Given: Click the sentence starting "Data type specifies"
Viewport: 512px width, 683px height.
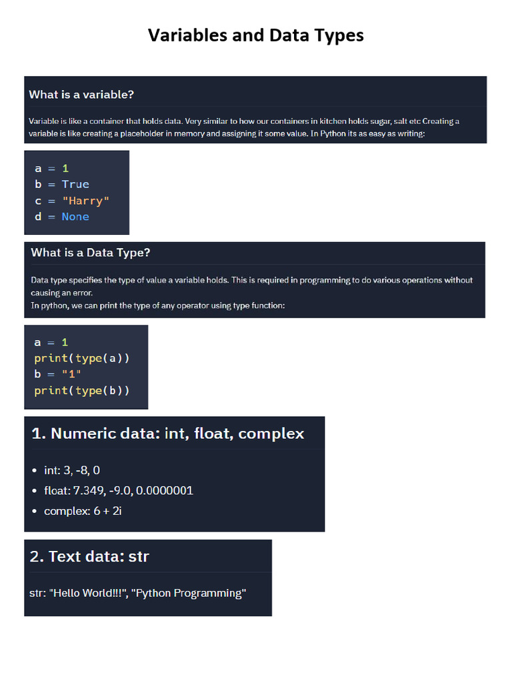Looking at the screenshot, I should [x=251, y=280].
